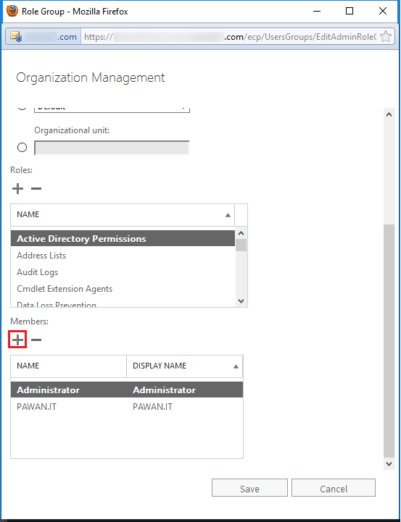
Task: Sort roles by NAME column arrow
Action: [228, 215]
